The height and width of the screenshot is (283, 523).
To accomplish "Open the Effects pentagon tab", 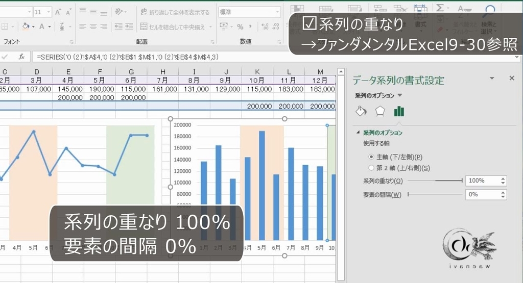I will point(380,111).
